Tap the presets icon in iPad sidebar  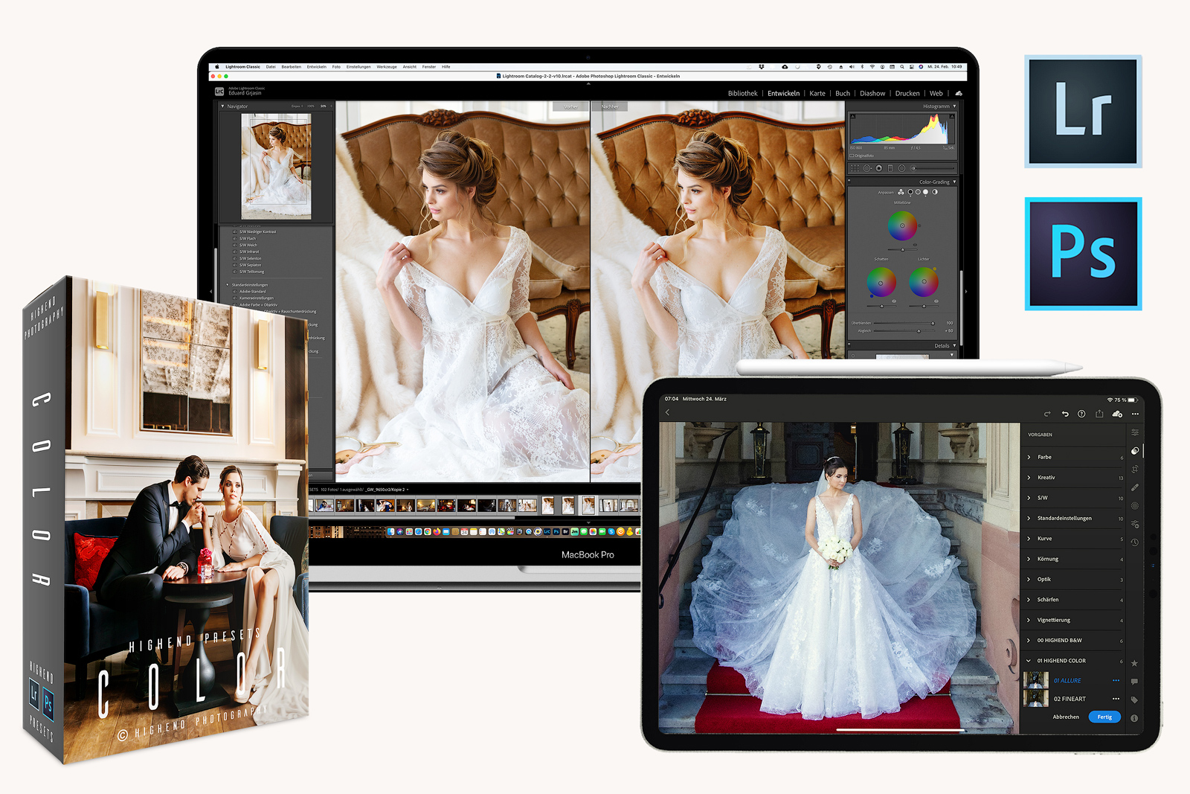coord(1135,451)
